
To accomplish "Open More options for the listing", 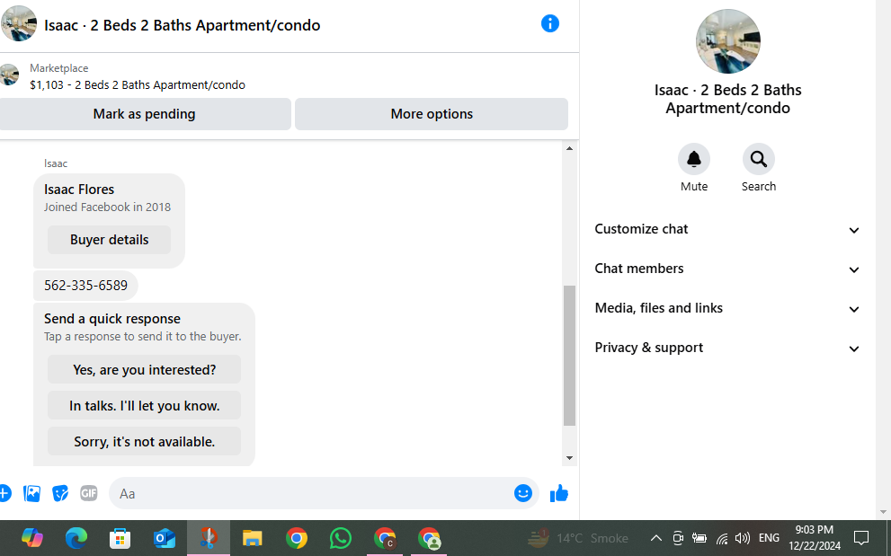I will 432,114.
